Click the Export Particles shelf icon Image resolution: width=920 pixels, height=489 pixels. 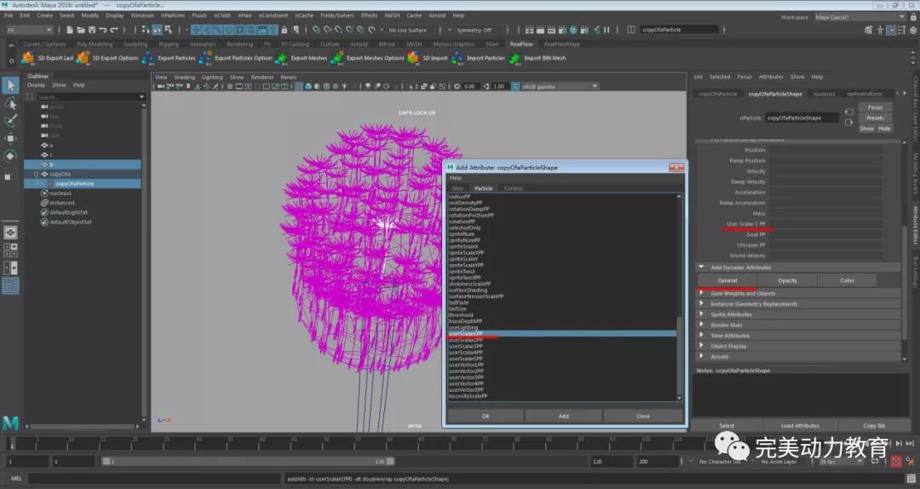tap(148, 58)
